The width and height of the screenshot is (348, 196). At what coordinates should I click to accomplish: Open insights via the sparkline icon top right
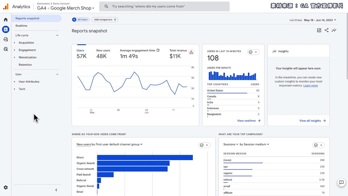point(334,30)
